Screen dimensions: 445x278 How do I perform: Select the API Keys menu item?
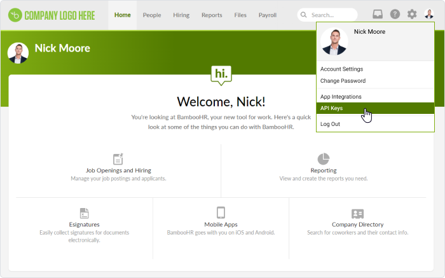[375, 108]
